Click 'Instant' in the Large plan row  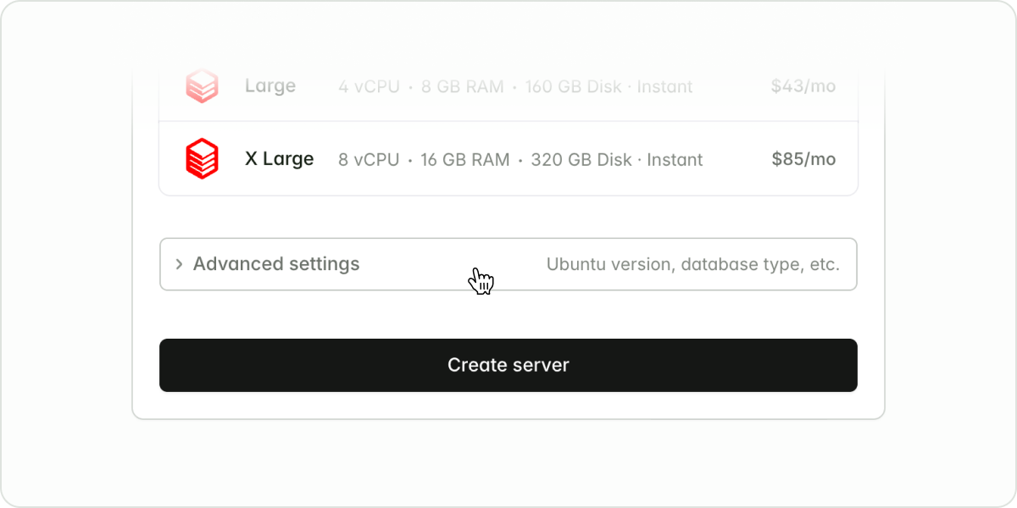[x=664, y=86]
